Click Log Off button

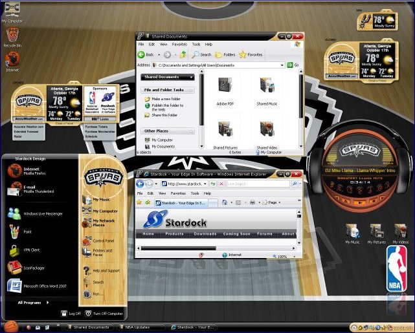[71, 314]
